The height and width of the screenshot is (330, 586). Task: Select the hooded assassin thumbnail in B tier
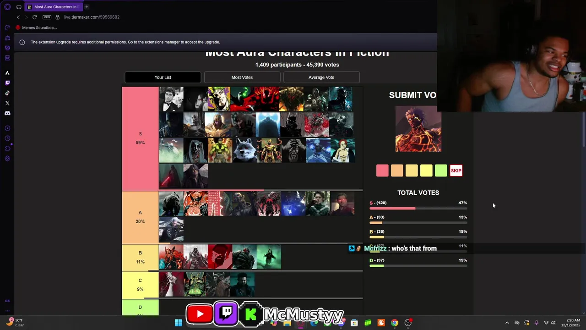point(195,257)
